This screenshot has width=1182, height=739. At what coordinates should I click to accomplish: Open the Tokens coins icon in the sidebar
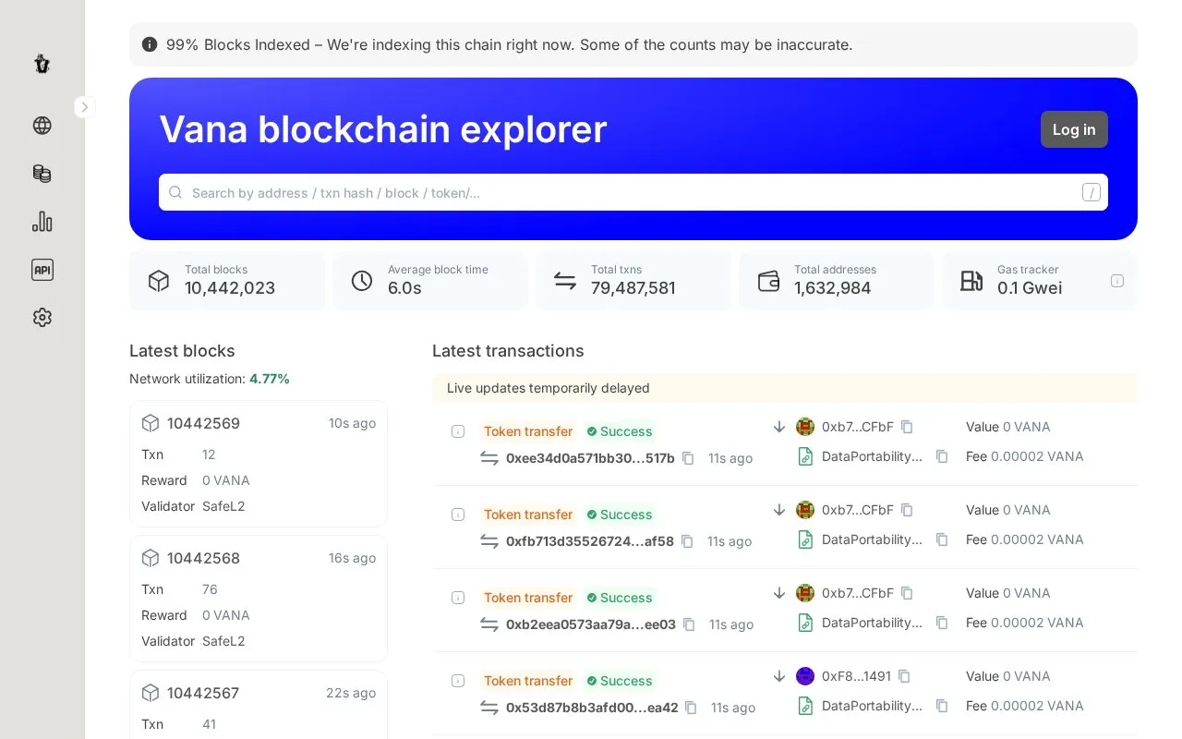coord(42,174)
